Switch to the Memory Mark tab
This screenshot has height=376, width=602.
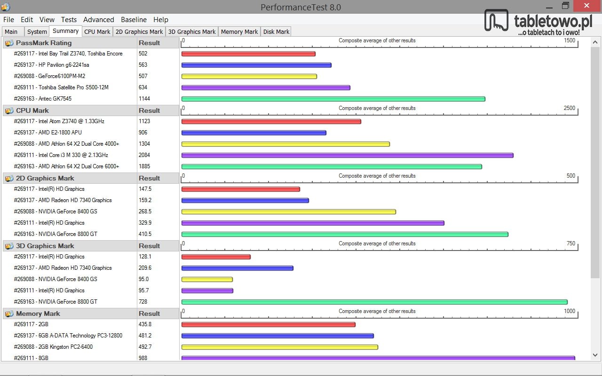click(239, 32)
